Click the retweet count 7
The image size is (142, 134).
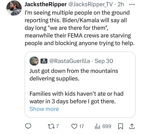57,126
